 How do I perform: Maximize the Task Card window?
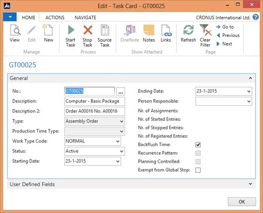click(238, 5)
